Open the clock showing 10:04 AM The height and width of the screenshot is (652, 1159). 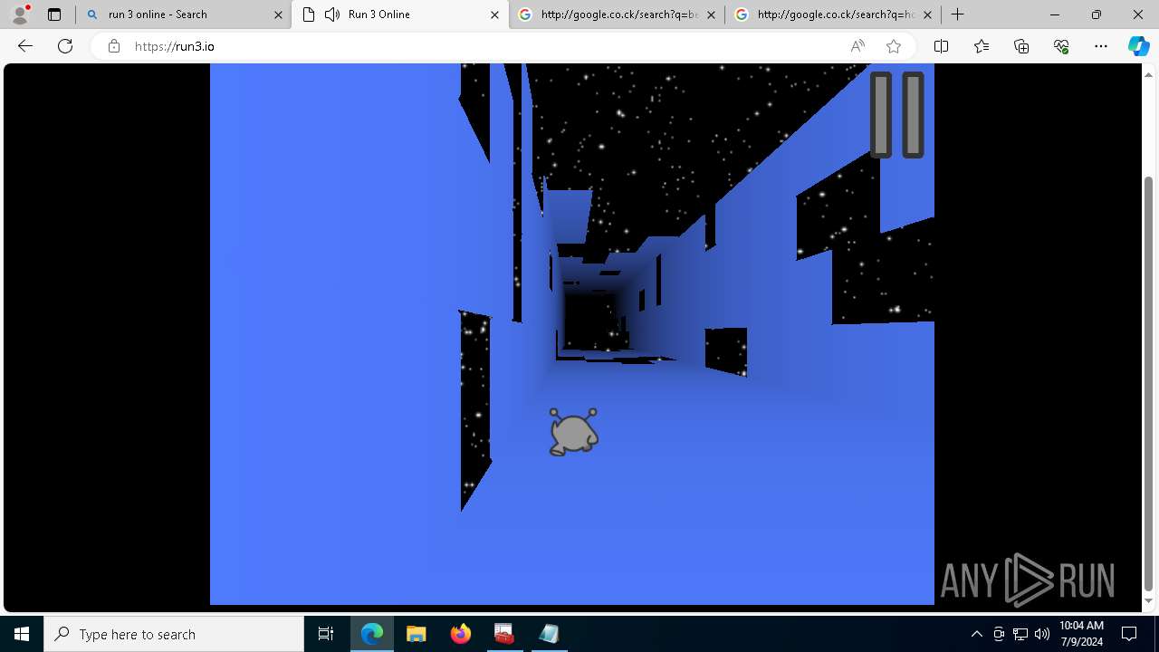1081,634
